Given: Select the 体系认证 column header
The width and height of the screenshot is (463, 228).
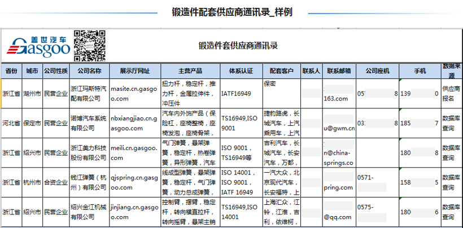Looking at the screenshot, I should coord(241,71).
